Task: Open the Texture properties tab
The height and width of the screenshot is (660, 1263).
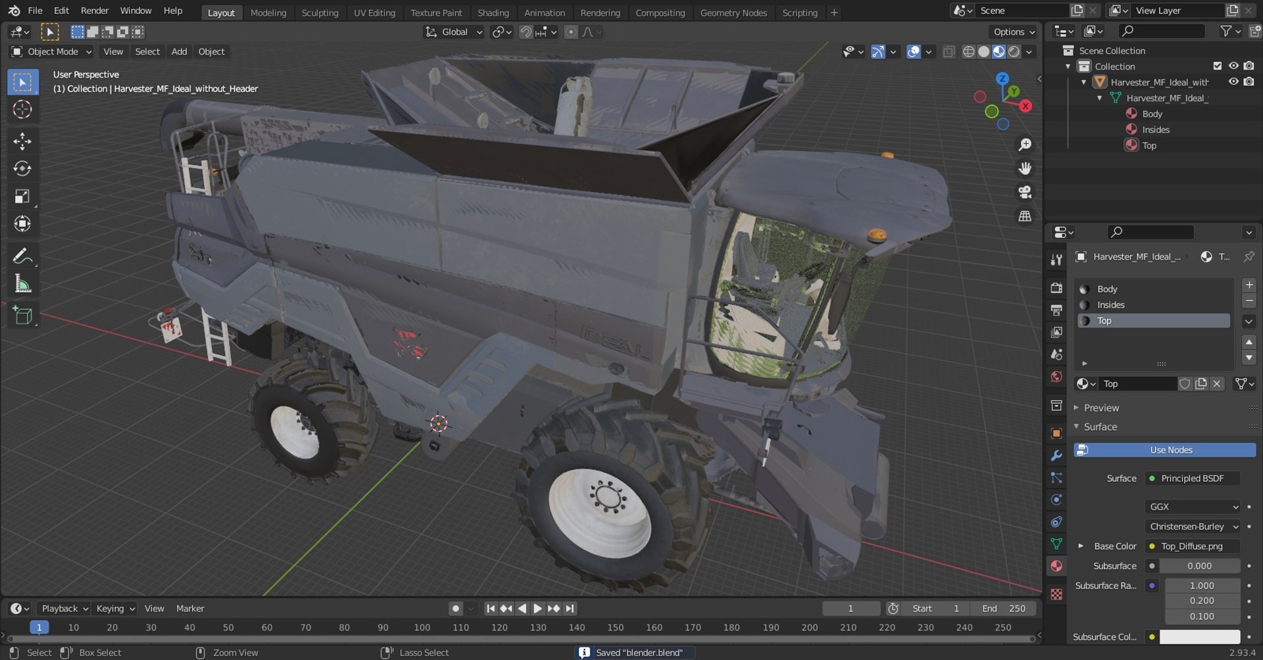Action: (x=1056, y=594)
